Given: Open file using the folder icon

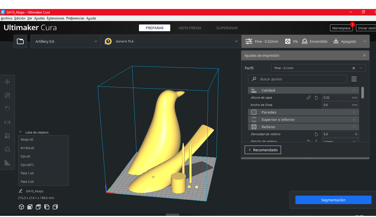Looking at the screenshot, I should [x=20, y=41].
